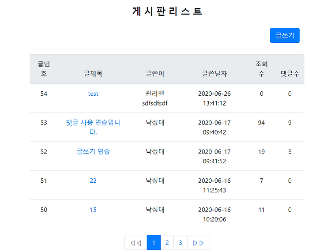Select post number 52 cell
Screen dimensions: 331x252
click(44, 152)
